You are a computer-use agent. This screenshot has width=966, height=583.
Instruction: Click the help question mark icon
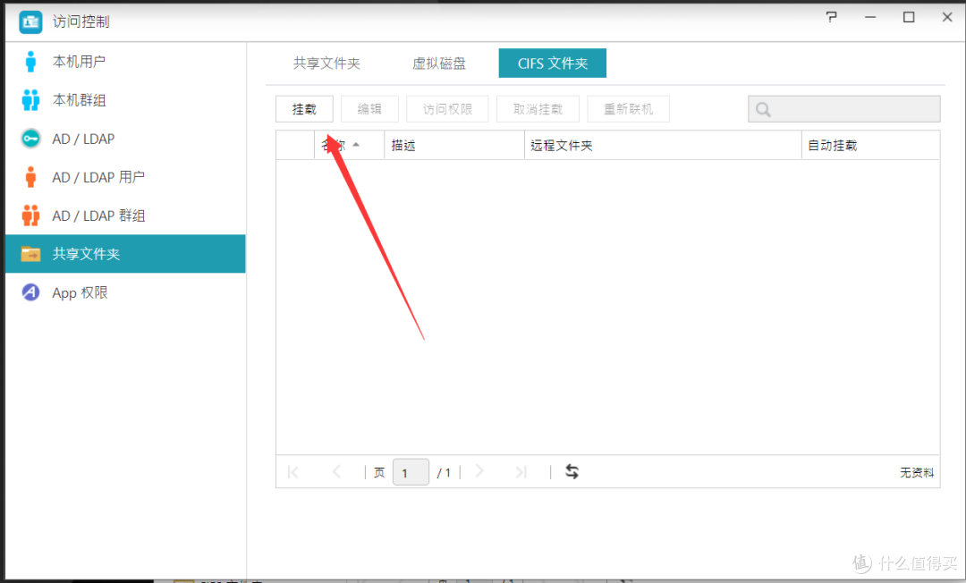832,17
